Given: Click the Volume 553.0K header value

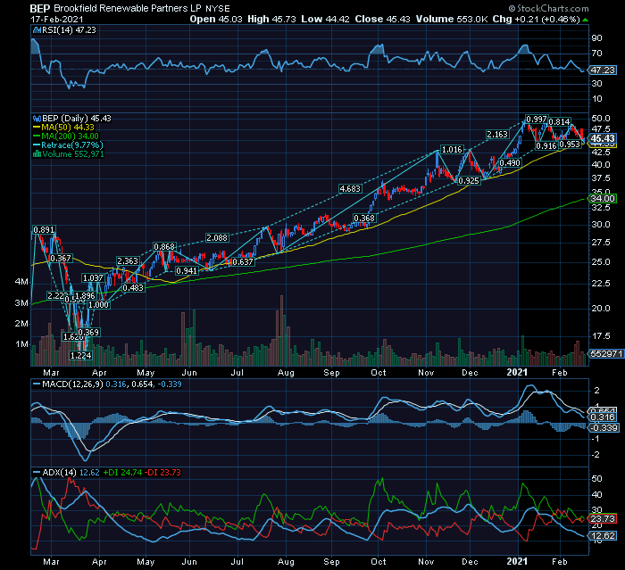Looking at the screenshot, I should coord(452,19).
